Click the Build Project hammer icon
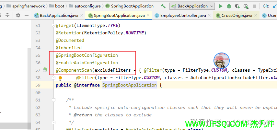 (163, 6)
